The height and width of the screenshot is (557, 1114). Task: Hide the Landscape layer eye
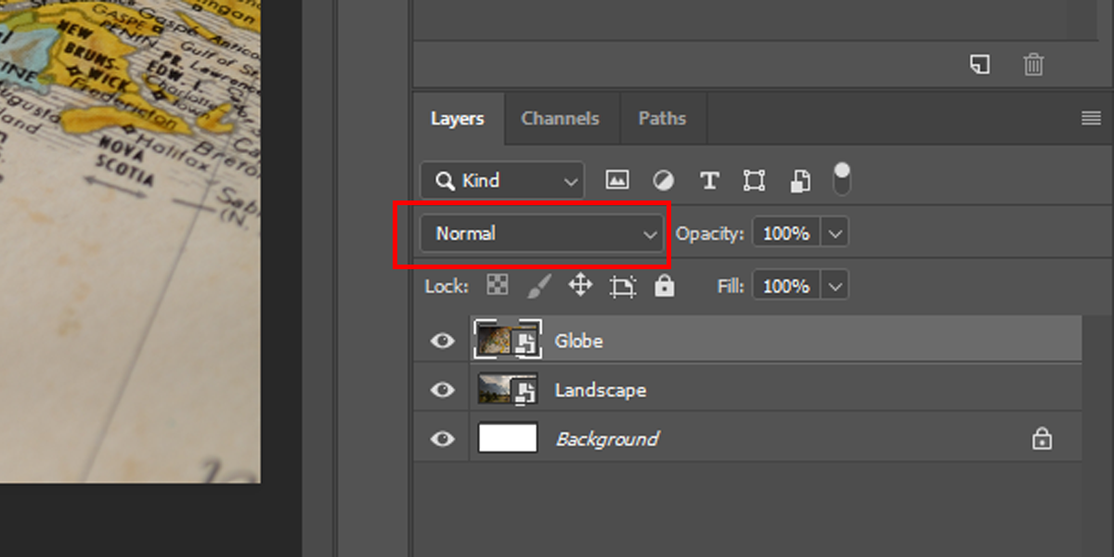pyautogui.click(x=443, y=390)
